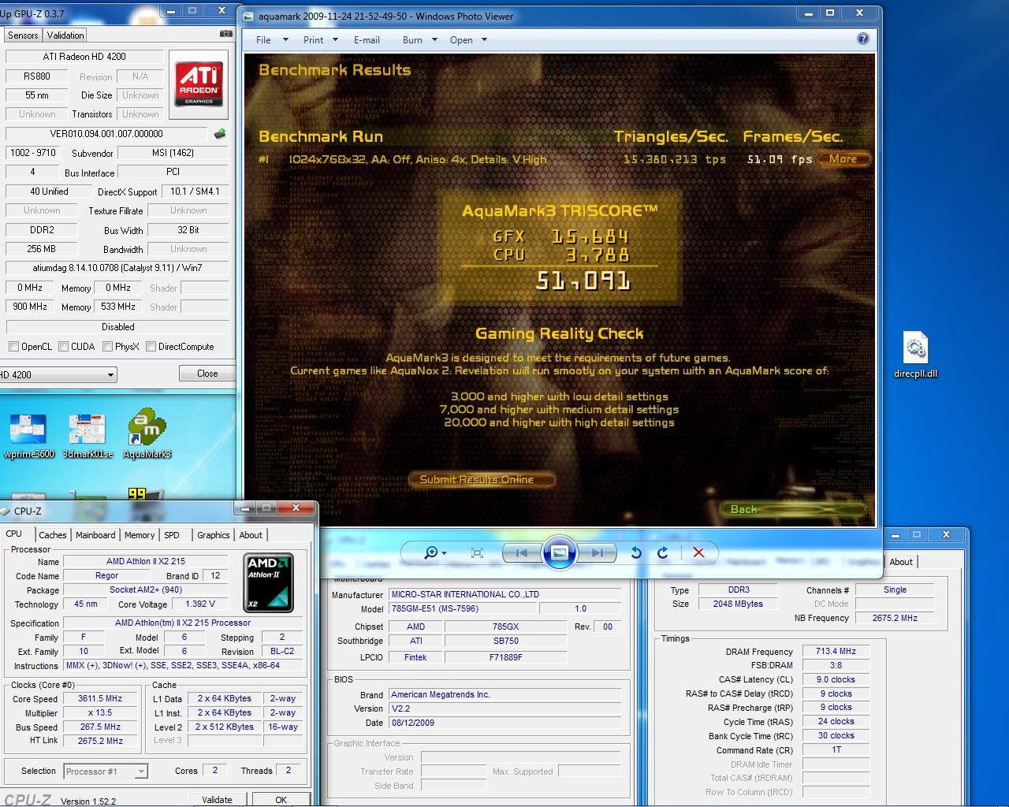Click the GPU-Z screenshot camera icon
The width and height of the screenshot is (1009, 807).
coord(226,34)
